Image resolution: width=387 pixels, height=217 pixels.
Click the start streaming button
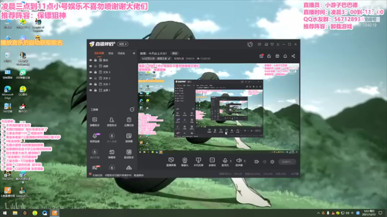pyautogui.click(x=287, y=162)
